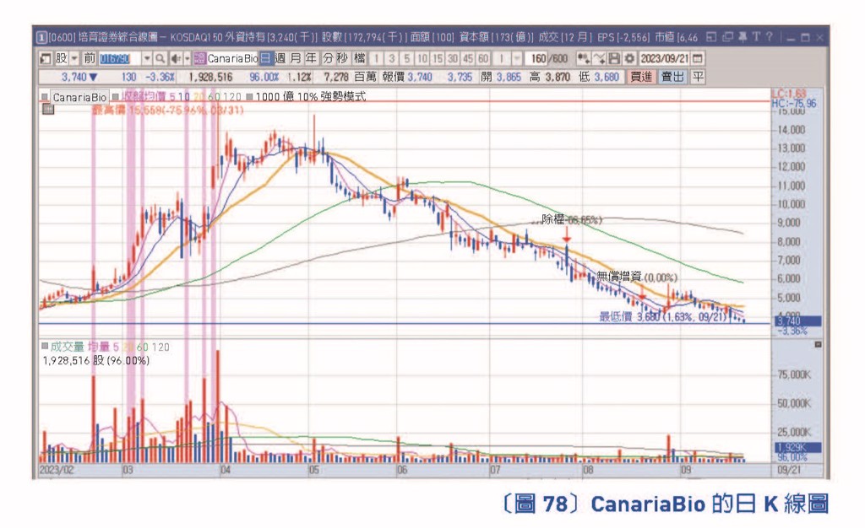The image size is (865, 528).
Task: Click the 買進 buy button
Action: (x=641, y=77)
